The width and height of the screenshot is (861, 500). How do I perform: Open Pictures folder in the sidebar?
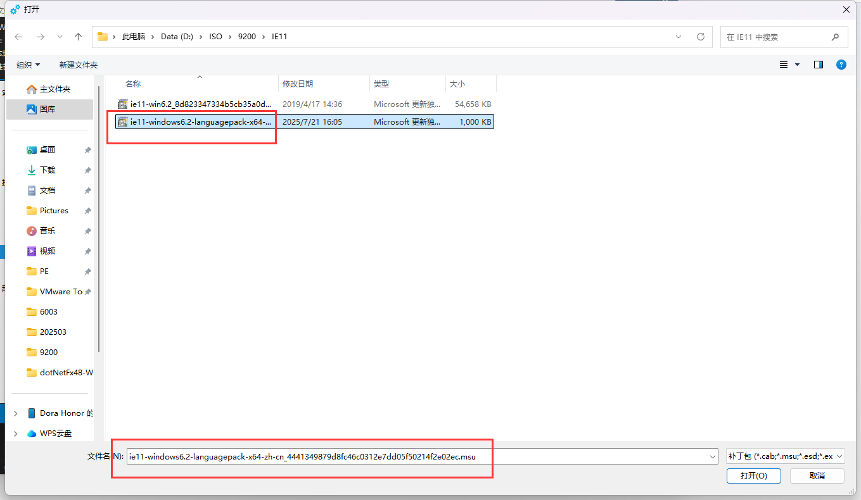click(49, 211)
